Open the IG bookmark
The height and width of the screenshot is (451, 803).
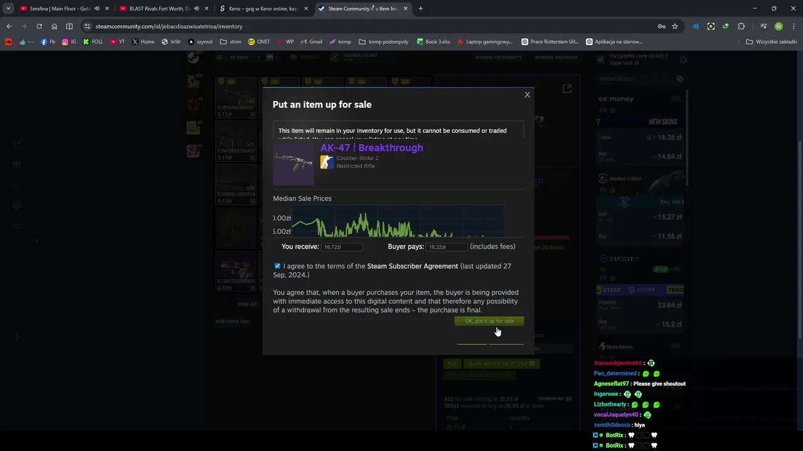click(69, 42)
